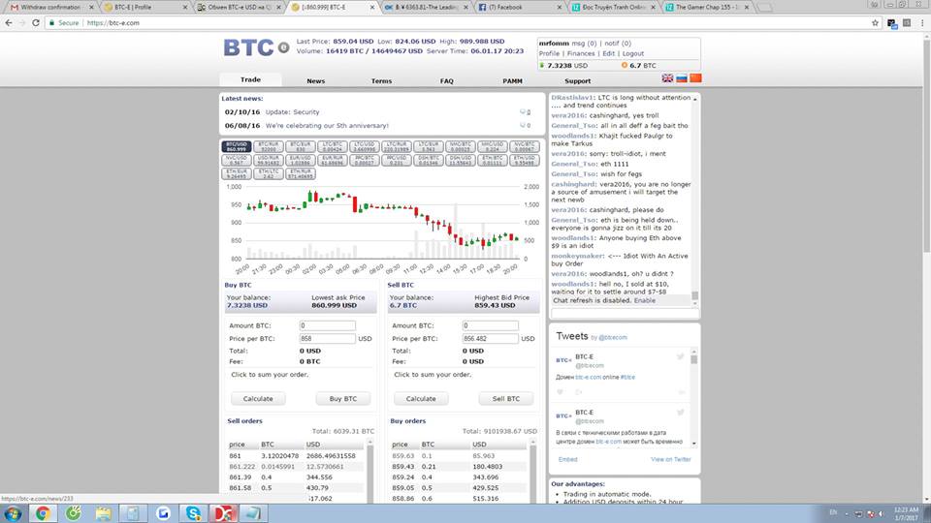Open comments bubble for the Security update news
This screenshot has height=523, width=931.
coord(525,112)
